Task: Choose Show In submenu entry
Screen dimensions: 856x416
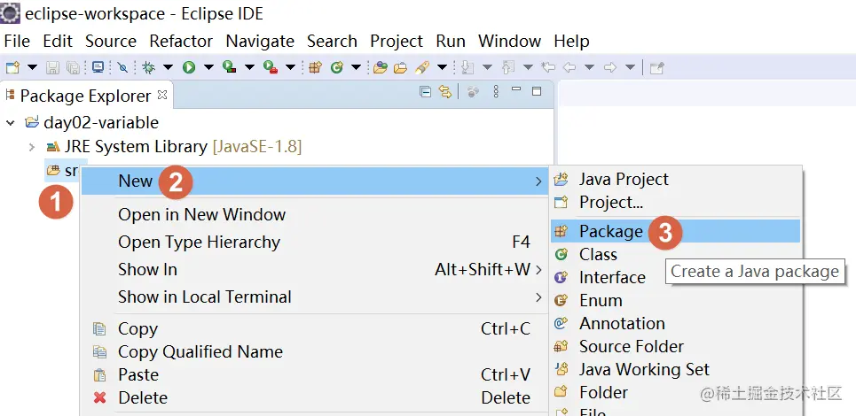Action: (x=314, y=270)
